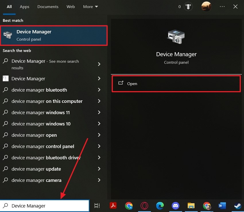
Task: Open Discord from the taskbar
Action: tap(175, 206)
